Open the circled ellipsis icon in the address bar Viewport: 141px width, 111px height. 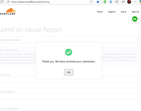[91, 2]
